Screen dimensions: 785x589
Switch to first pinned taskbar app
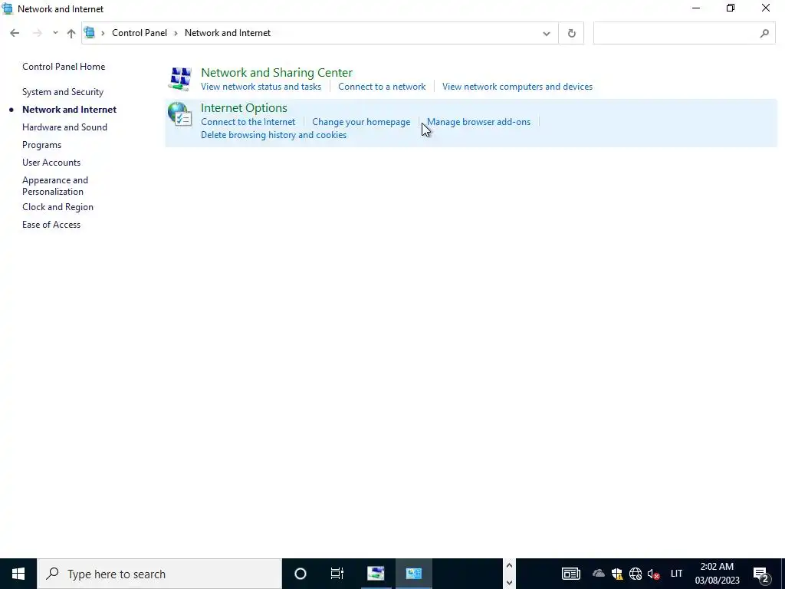pos(376,574)
